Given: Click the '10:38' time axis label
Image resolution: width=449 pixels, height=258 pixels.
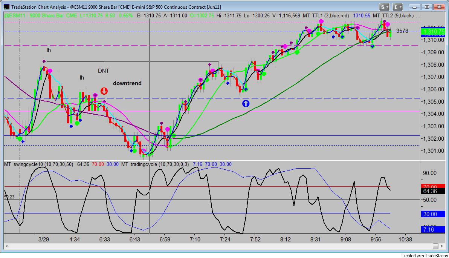Looking at the screenshot, I should pos(405,240).
